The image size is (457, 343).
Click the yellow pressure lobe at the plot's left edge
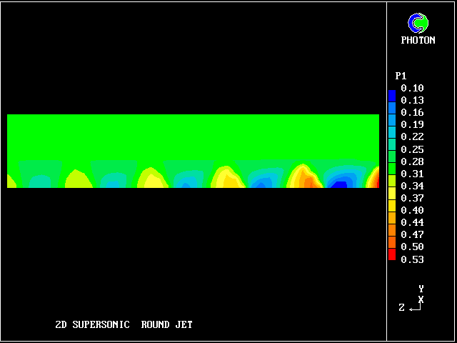pyautogui.click(x=10, y=182)
